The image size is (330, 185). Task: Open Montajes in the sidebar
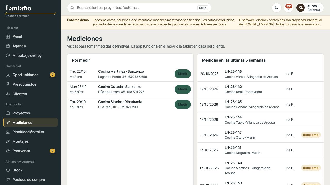click(30, 141)
